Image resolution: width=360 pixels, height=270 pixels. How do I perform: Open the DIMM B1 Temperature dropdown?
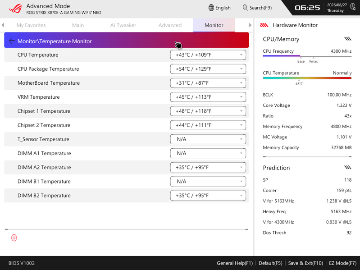pos(208,181)
